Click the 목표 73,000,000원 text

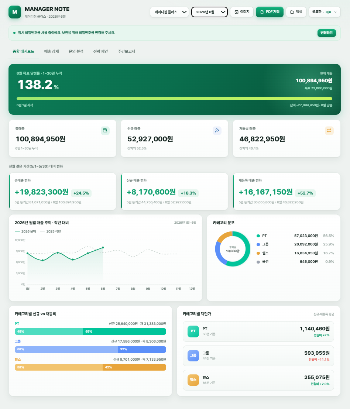319,88
